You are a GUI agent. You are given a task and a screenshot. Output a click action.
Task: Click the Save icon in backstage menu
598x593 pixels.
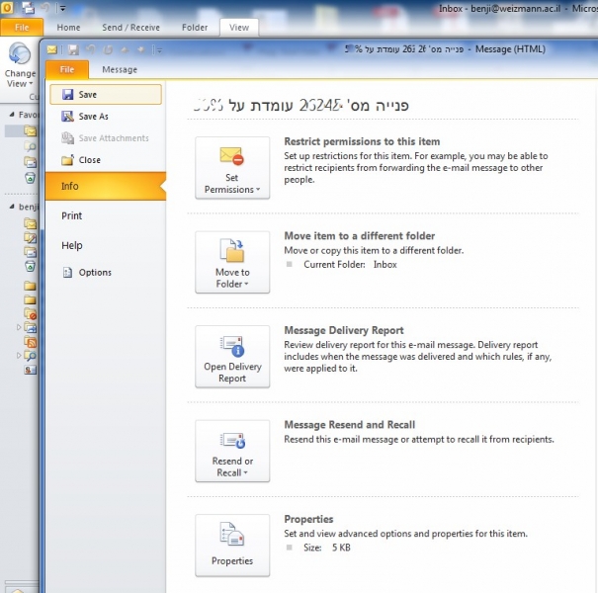pyautogui.click(x=67, y=95)
